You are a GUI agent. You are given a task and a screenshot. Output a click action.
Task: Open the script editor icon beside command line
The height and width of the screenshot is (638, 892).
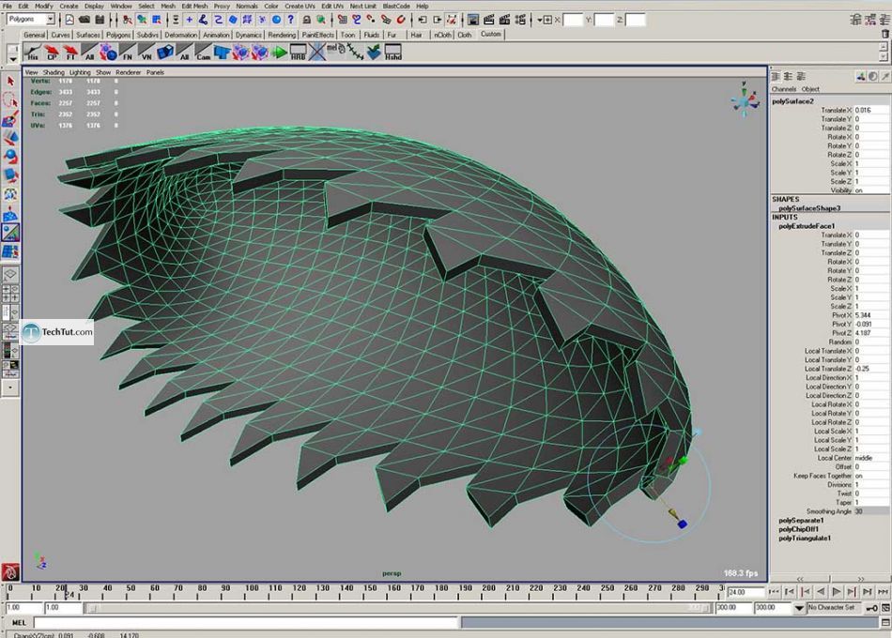(885, 623)
